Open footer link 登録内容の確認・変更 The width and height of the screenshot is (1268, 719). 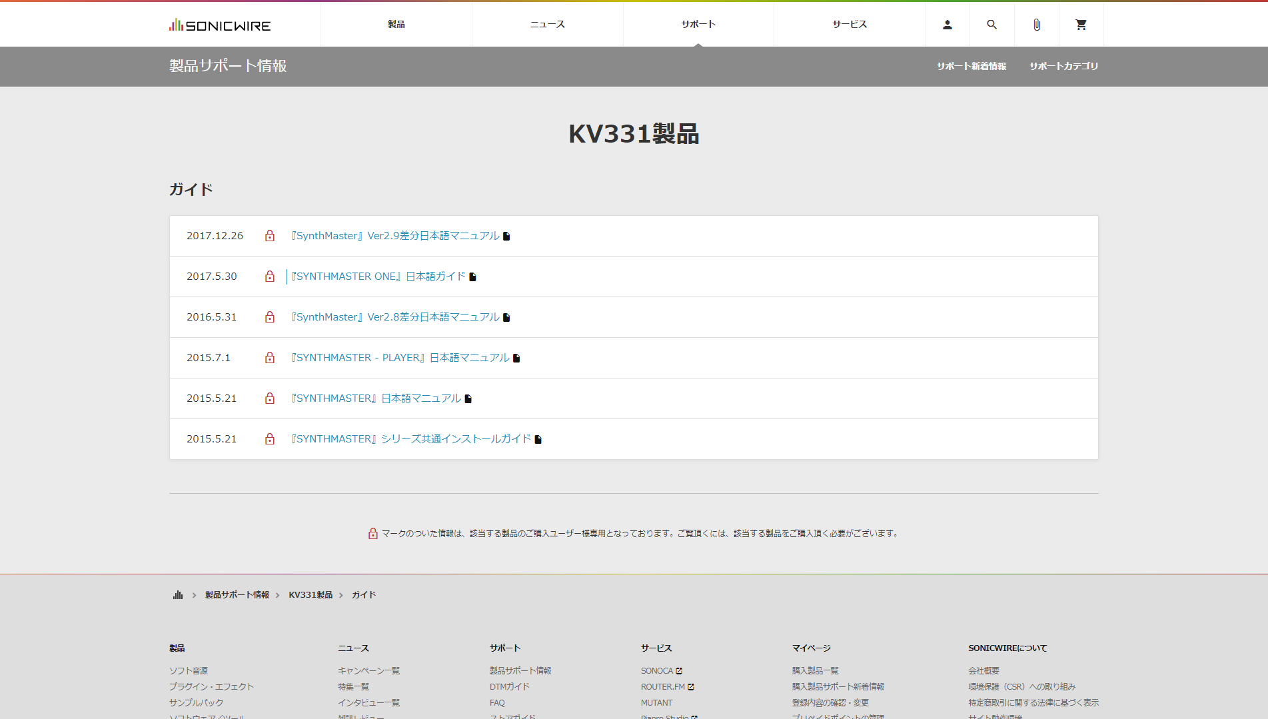tap(831, 703)
